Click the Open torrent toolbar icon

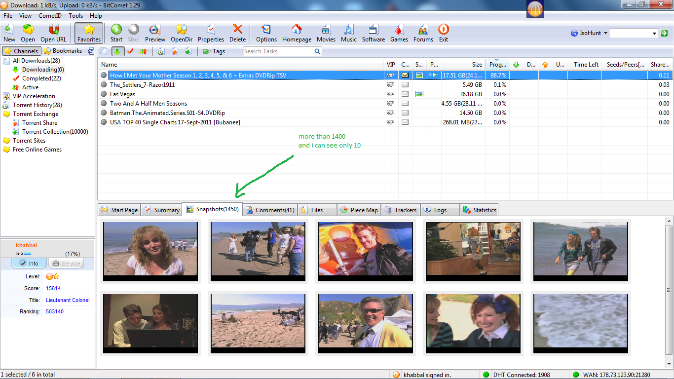click(x=28, y=33)
